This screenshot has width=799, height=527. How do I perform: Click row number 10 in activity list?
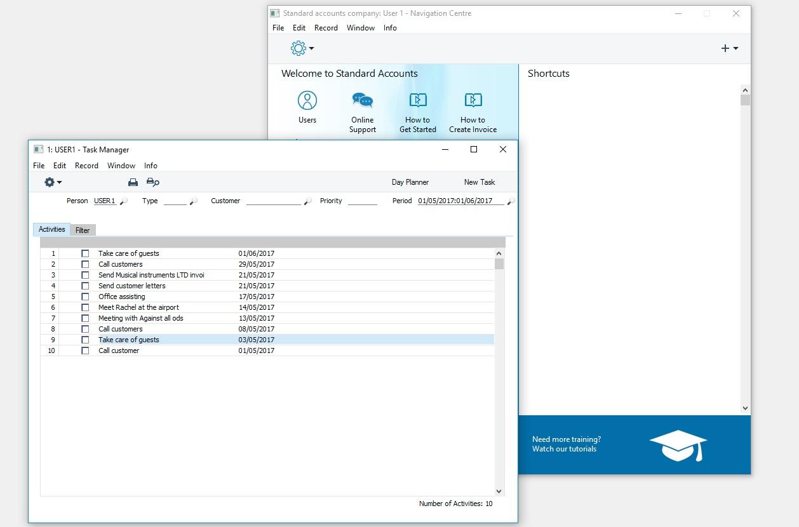click(x=51, y=350)
